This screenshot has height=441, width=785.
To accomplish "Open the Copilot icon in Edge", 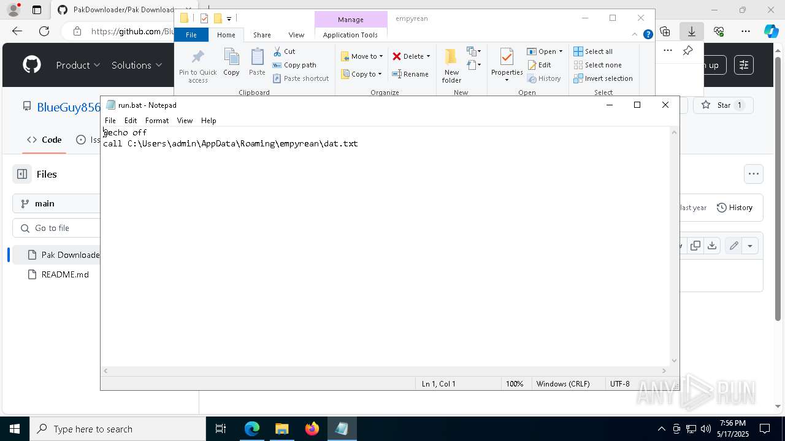I will [x=771, y=31].
